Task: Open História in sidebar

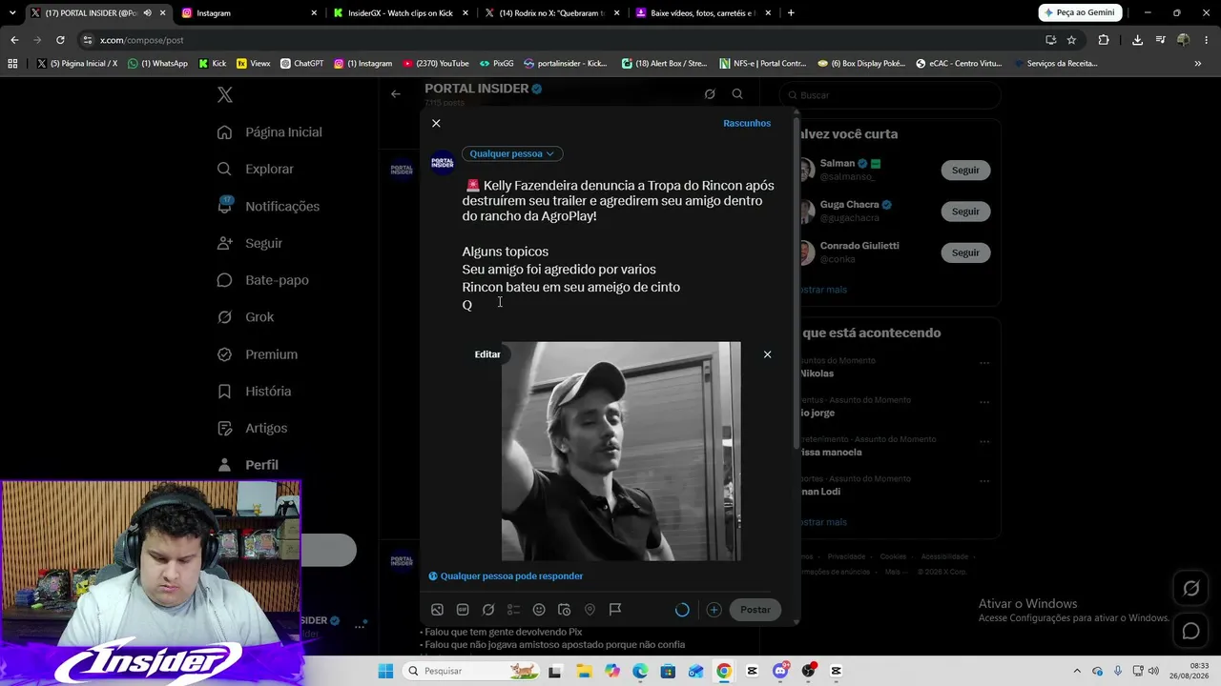Action: click(x=255, y=392)
